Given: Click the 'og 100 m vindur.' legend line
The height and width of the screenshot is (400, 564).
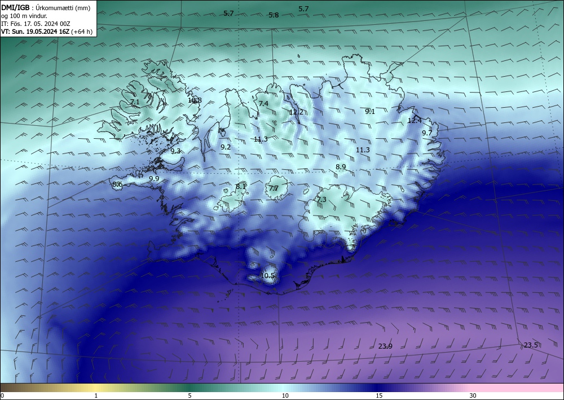Looking at the screenshot, I should tap(24, 16).
